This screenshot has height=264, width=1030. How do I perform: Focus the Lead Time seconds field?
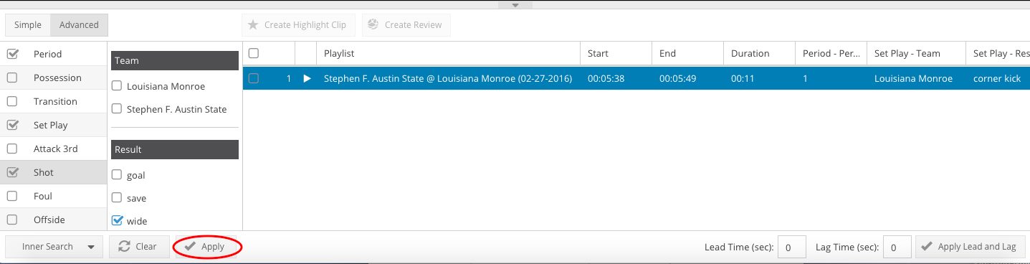click(792, 247)
